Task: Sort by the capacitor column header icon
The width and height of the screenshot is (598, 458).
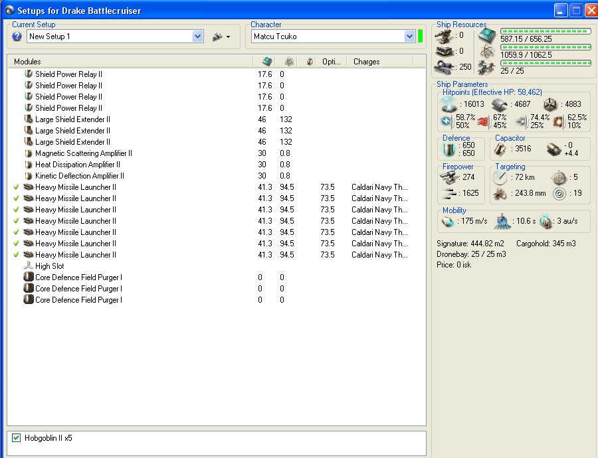Action: pos(310,62)
